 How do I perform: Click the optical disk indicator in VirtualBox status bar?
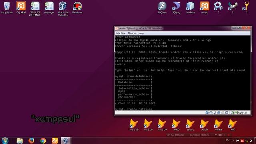click(211, 113)
